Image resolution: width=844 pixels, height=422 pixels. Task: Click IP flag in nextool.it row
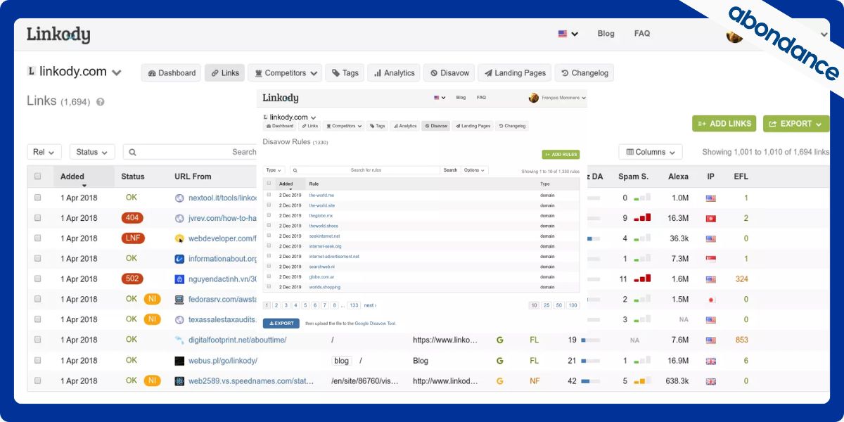pyautogui.click(x=711, y=199)
